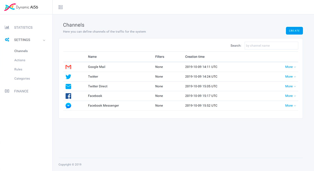Image resolution: width=314 pixels, height=171 pixels.
Task: Click the Dynamic AI56 logo
Action: click(21, 7)
